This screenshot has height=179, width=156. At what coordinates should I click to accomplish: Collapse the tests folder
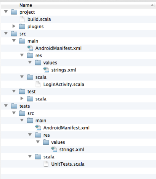6,106
